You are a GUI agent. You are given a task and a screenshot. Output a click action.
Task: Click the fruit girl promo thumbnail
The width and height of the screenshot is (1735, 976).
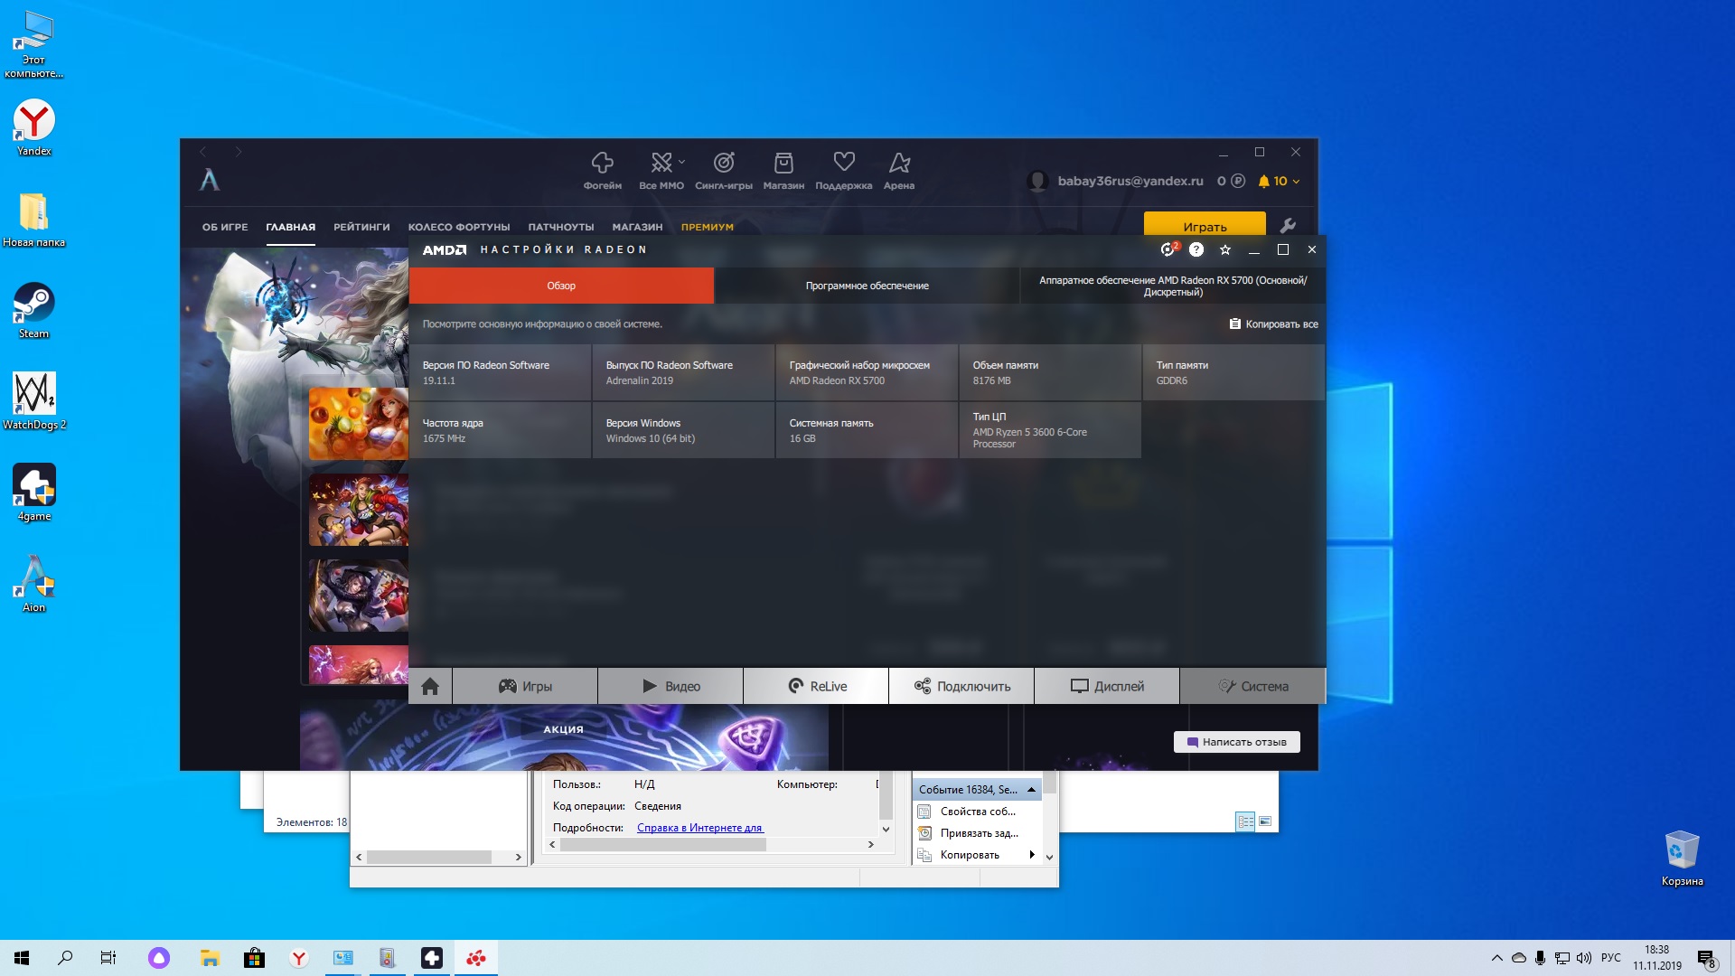pyautogui.click(x=358, y=424)
